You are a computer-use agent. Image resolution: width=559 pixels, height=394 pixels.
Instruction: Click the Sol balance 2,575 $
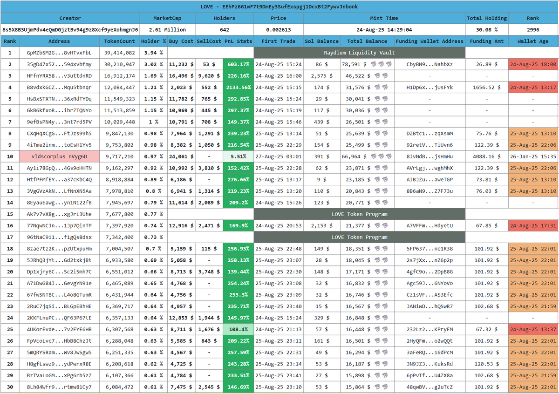(322, 75)
